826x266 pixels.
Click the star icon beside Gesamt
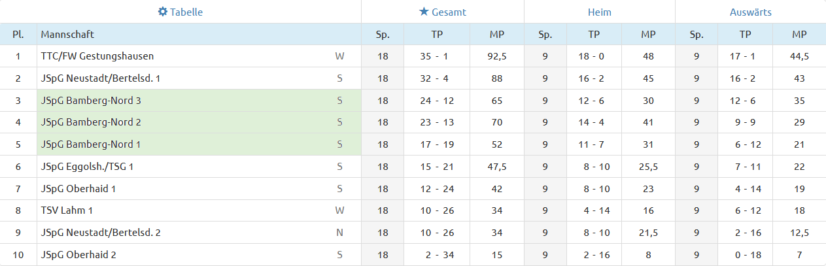(x=424, y=12)
